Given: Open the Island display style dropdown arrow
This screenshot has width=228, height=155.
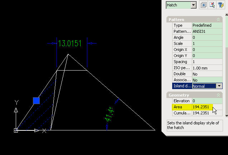Looking at the screenshot, I should [x=219, y=86].
